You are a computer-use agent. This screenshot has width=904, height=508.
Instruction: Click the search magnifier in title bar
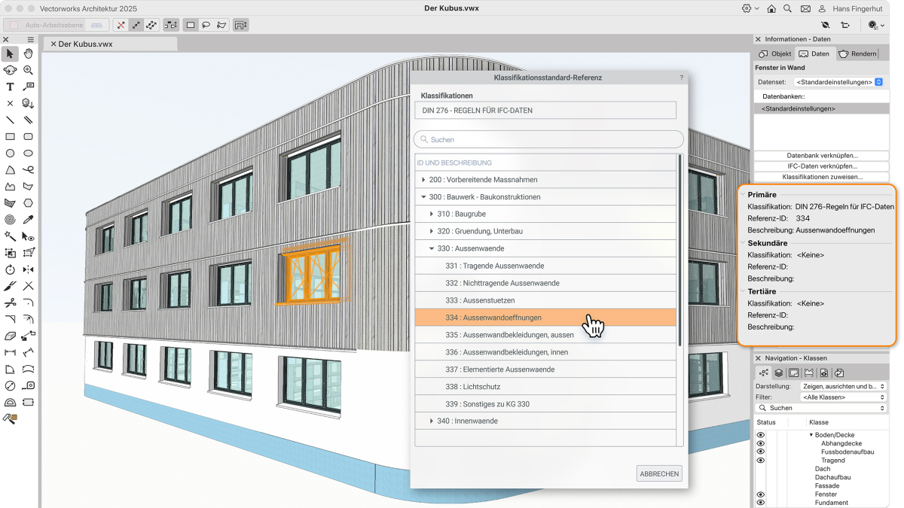pyautogui.click(x=788, y=8)
